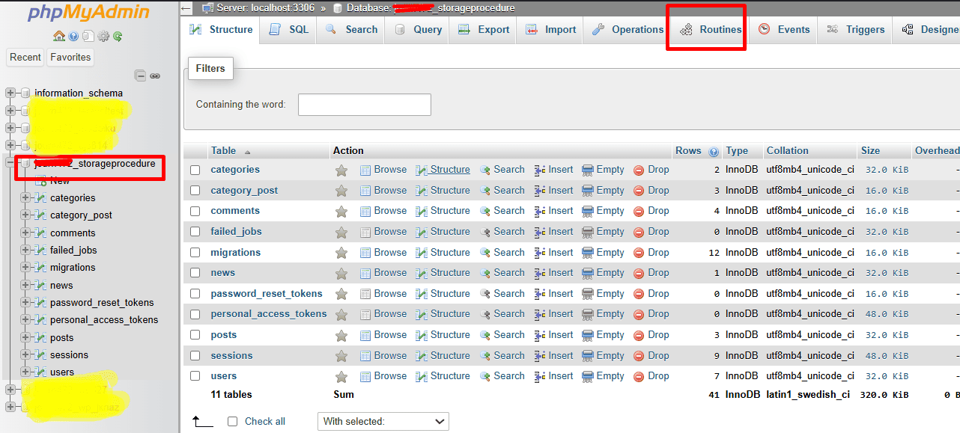Enable the Check all checkbox
This screenshot has width=960, height=433.
click(x=233, y=422)
